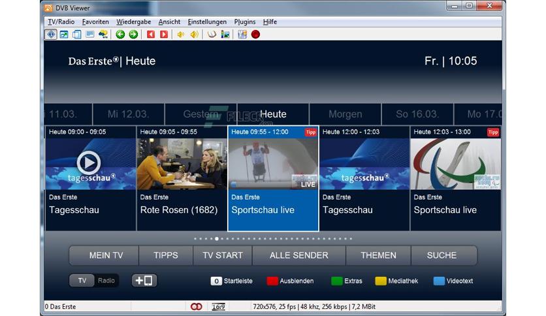Click the yellow Mediathek color key
The image size is (546, 316).
pyautogui.click(x=381, y=281)
